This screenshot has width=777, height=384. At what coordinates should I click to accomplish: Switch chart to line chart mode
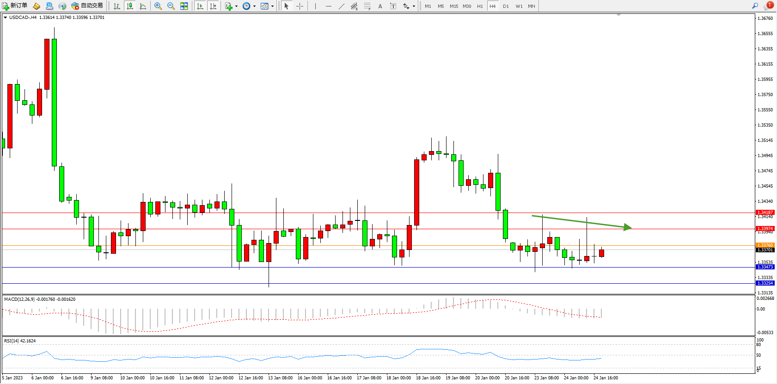143,6
